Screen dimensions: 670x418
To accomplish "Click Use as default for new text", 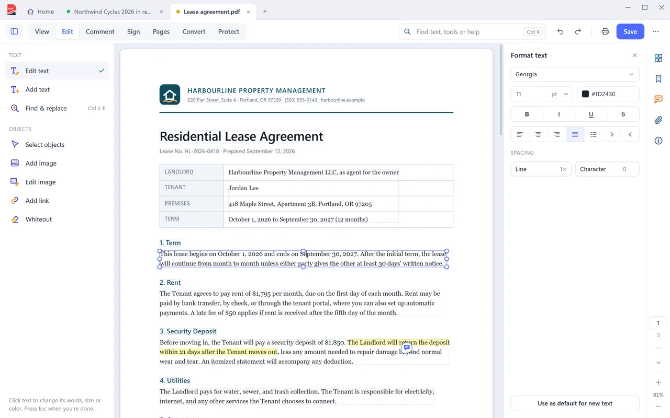I will [x=575, y=403].
